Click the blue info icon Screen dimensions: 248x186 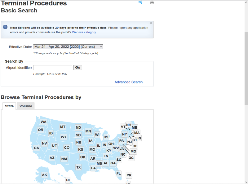[5, 27]
